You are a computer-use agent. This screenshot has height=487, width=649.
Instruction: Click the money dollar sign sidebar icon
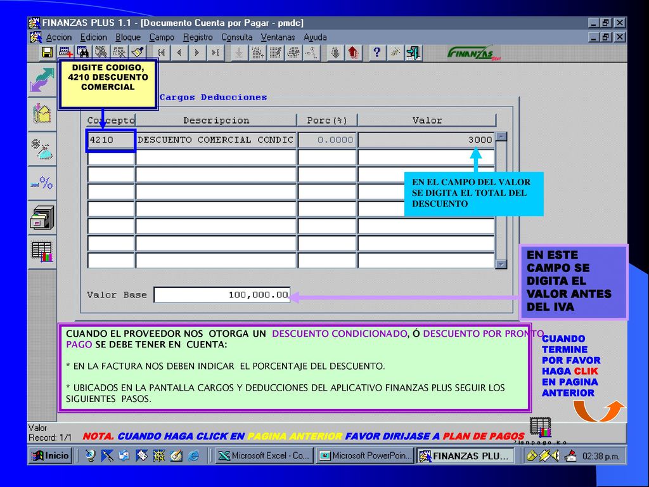pos(42,148)
